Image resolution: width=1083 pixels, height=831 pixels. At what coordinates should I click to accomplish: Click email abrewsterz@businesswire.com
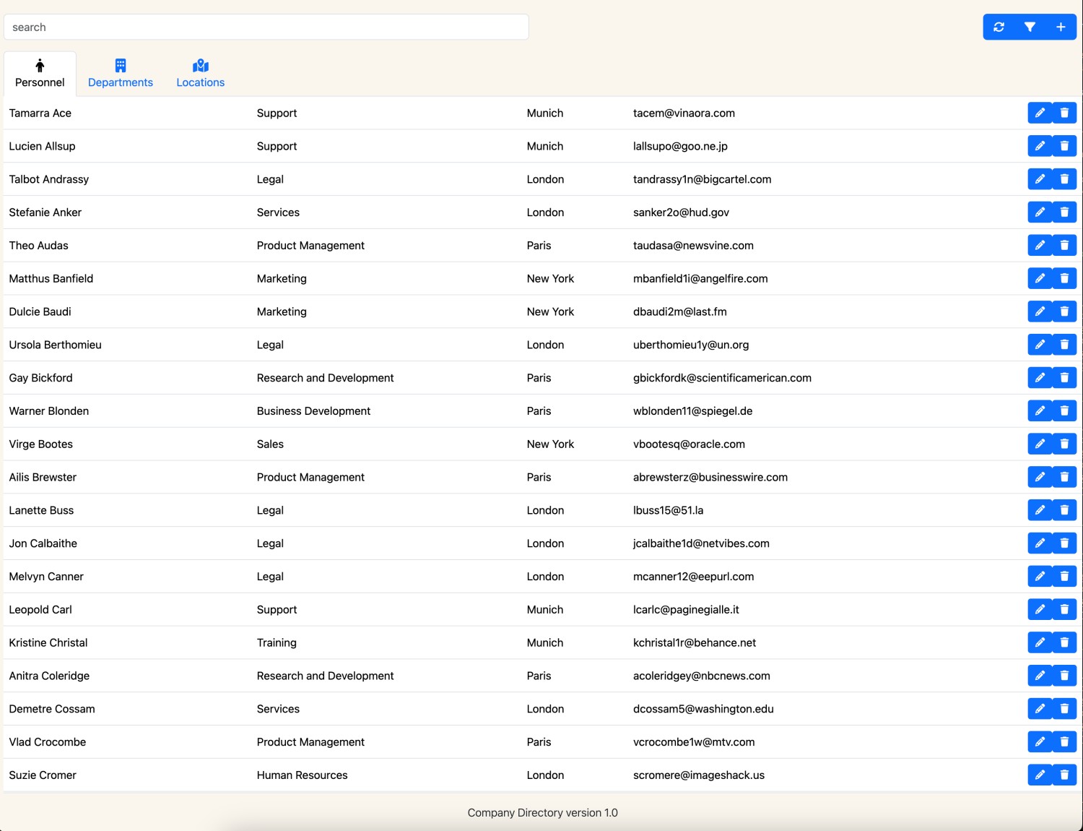click(x=710, y=478)
